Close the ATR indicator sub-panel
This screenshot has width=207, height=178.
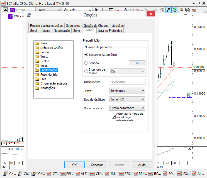(x=189, y=149)
